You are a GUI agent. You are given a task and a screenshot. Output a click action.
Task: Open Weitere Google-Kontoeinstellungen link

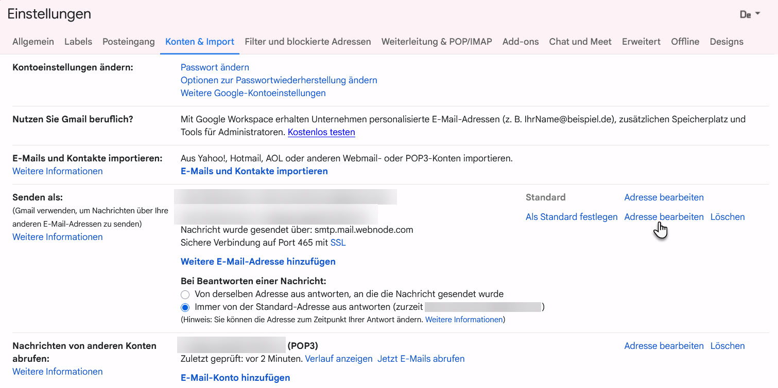[x=253, y=93]
